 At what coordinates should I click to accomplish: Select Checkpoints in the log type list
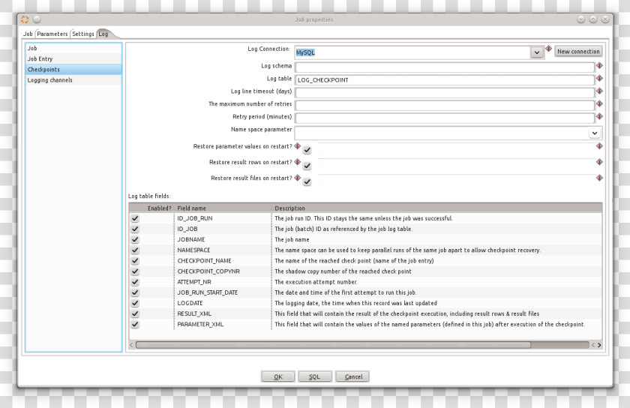(x=73, y=70)
